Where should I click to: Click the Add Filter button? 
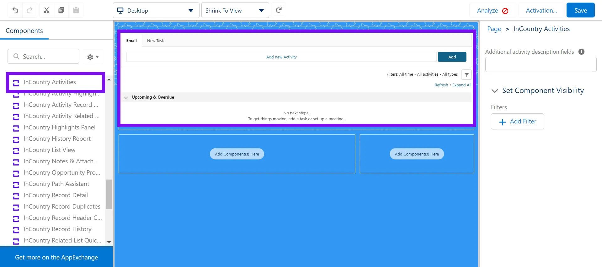517,122
